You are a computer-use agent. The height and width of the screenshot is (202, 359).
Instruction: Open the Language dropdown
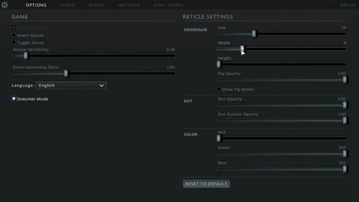point(71,85)
